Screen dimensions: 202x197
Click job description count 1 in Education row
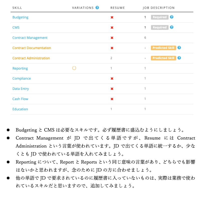click(145, 109)
